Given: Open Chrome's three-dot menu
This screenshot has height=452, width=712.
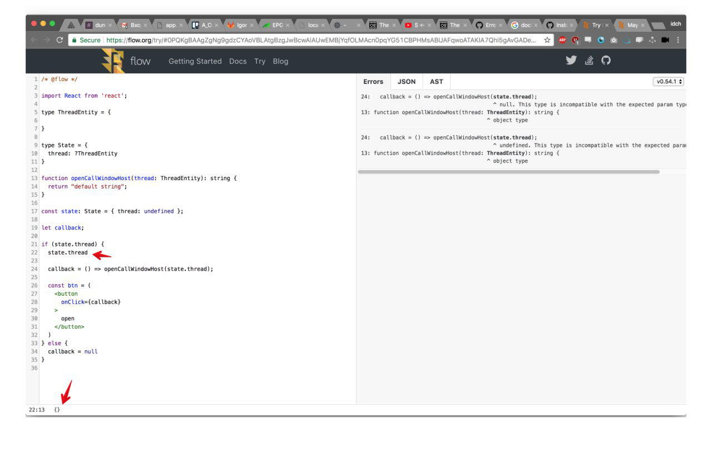Looking at the screenshot, I should point(678,40).
